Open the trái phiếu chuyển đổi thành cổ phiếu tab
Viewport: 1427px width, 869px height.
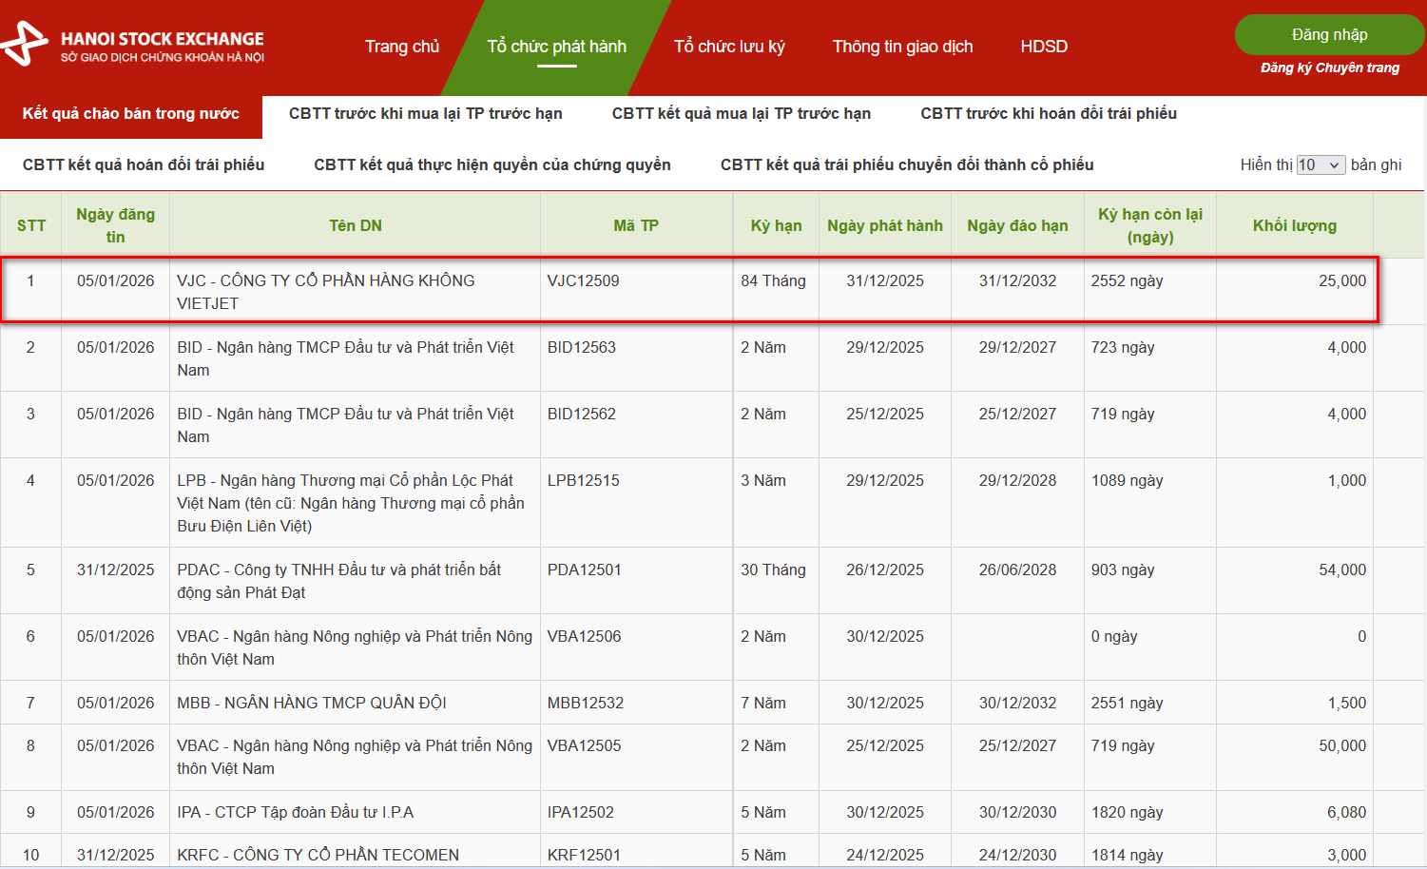coord(906,165)
